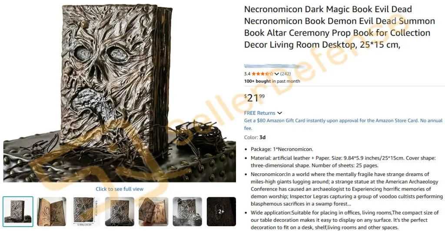Open the 242 customer reviews link
The width and height of the screenshot is (445, 231).
(286, 74)
